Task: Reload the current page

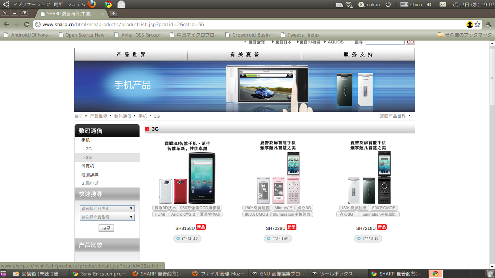Action: [26, 24]
